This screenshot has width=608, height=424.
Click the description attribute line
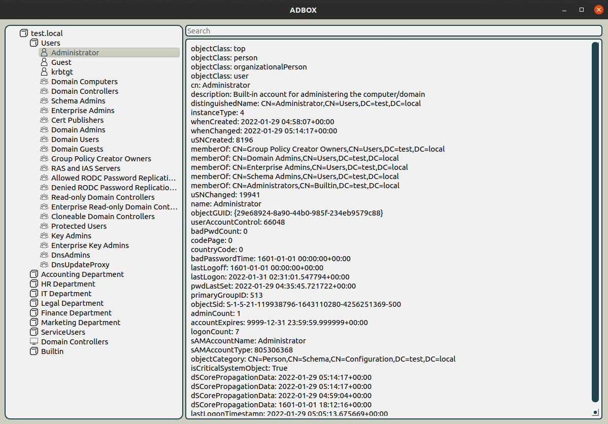(308, 94)
